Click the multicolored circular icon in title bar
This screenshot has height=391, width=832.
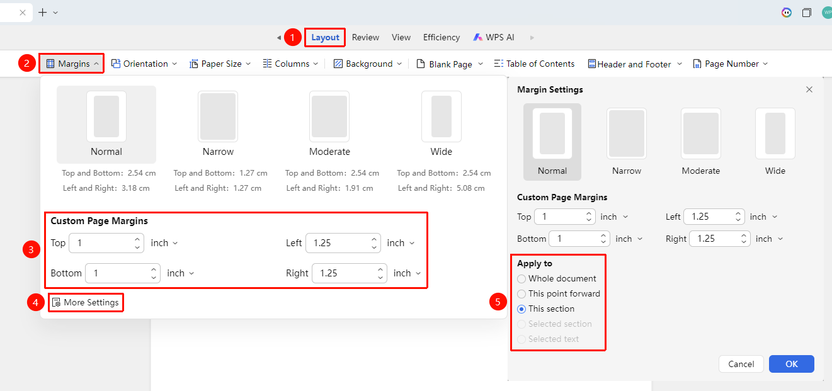click(x=787, y=13)
